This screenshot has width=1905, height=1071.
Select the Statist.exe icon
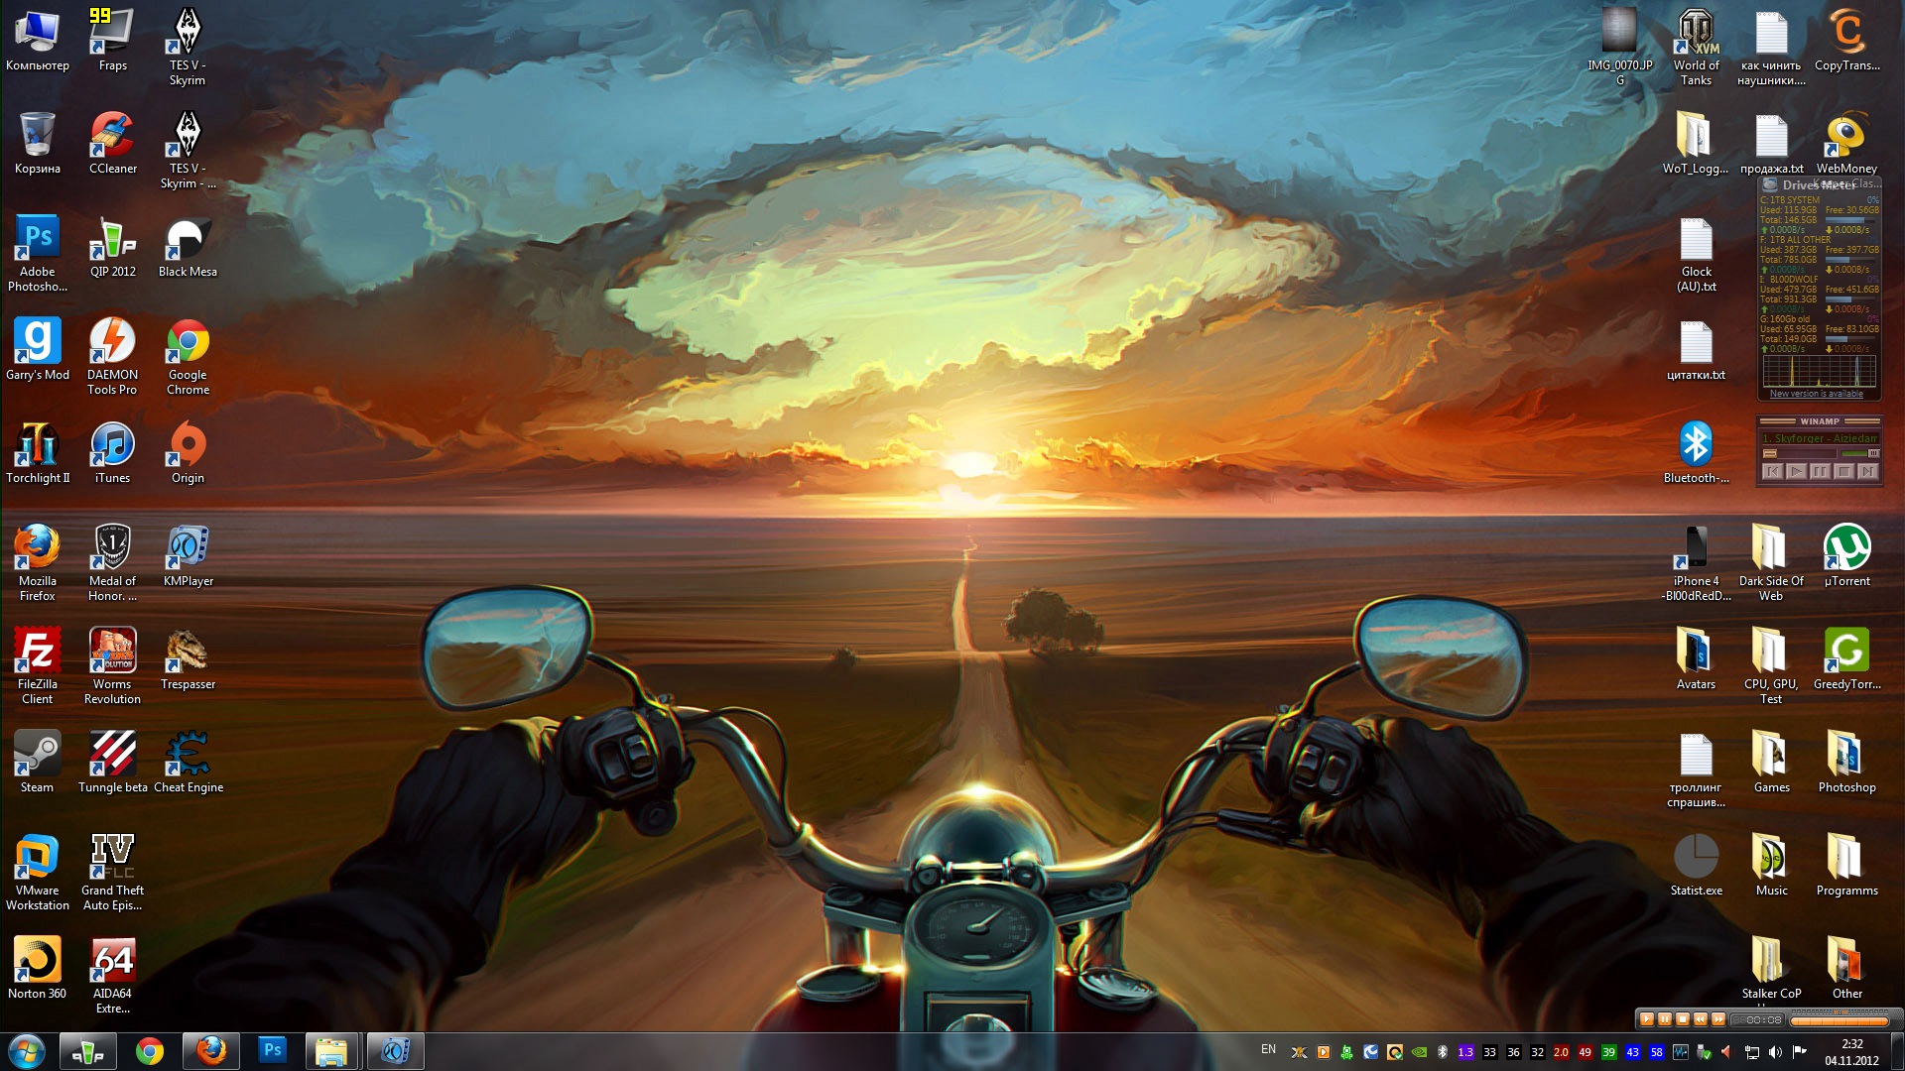1696,865
